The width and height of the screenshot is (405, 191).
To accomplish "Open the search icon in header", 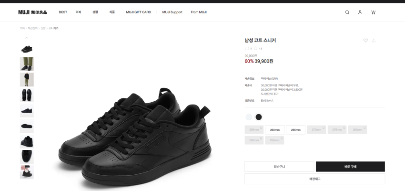I will point(347,12).
